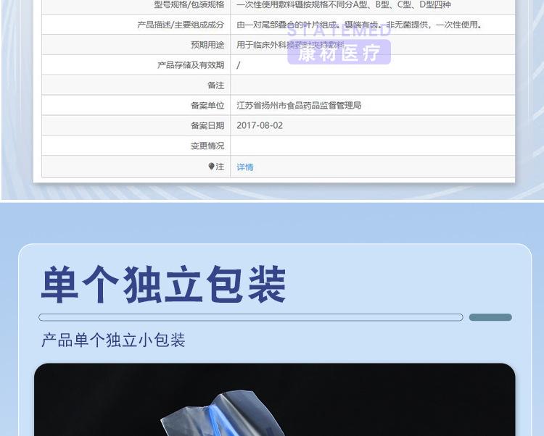Screen dimensions: 544x436
Task: Open the product packaging photo
Action: tap(274, 402)
